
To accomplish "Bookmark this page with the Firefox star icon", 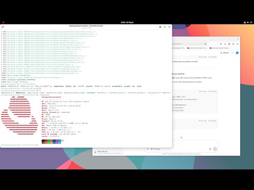I will 205,44.
